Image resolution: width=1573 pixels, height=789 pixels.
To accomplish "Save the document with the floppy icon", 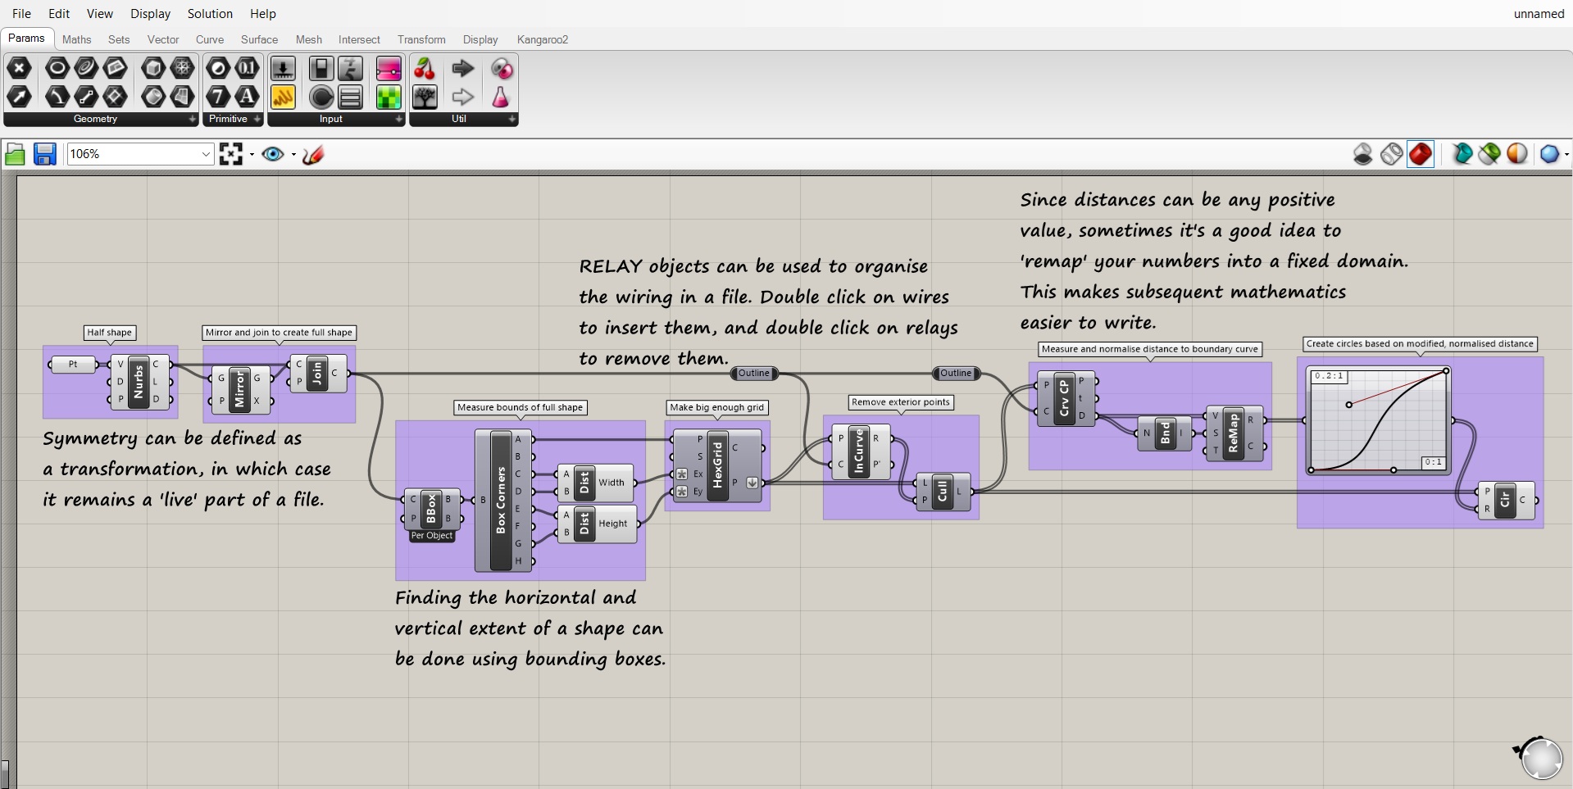I will click(x=44, y=154).
